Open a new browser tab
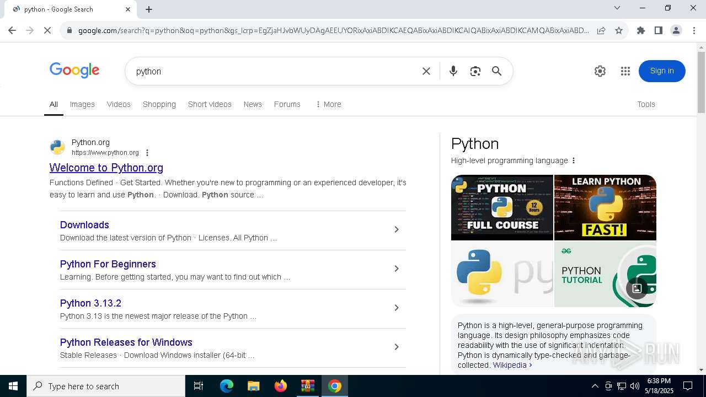This screenshot has width=706, height=397. [x=149, y=9]
